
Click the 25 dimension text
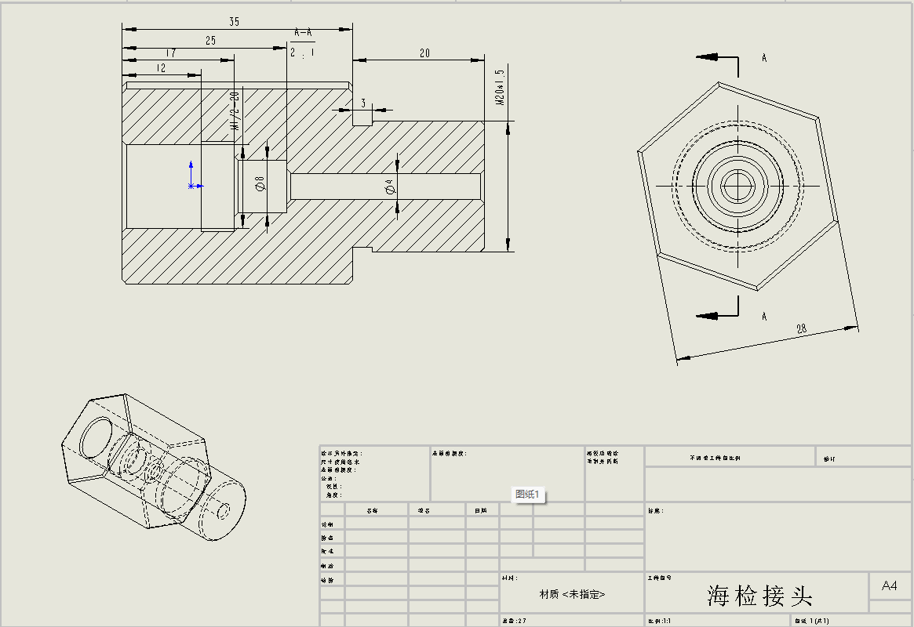pos(210,41)
